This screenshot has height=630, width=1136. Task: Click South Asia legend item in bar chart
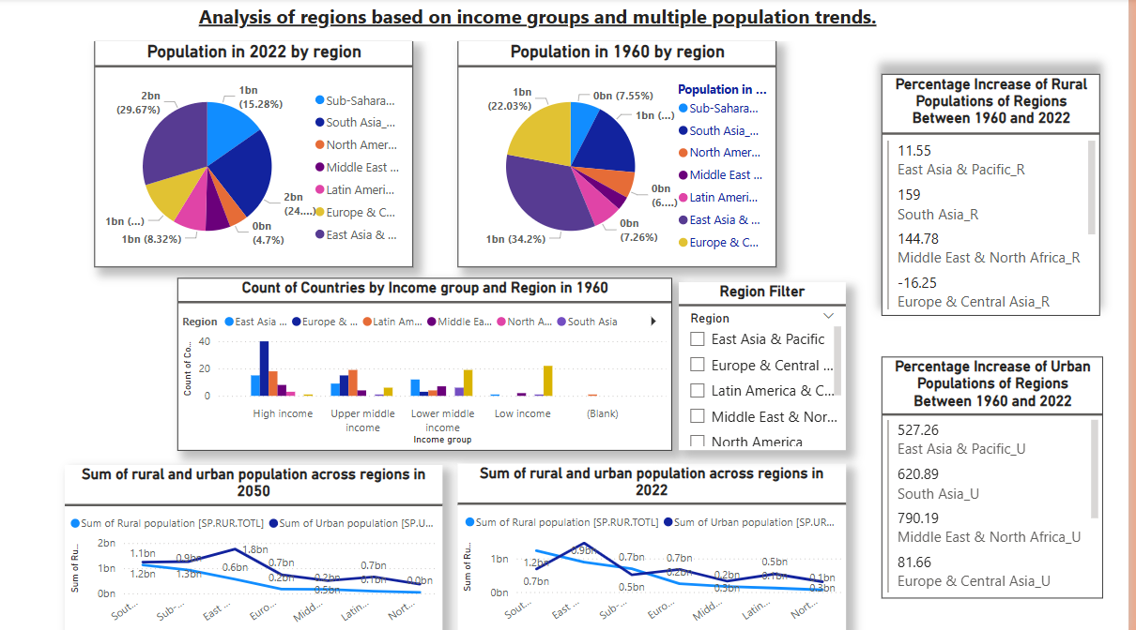click(x=588, y=322)
